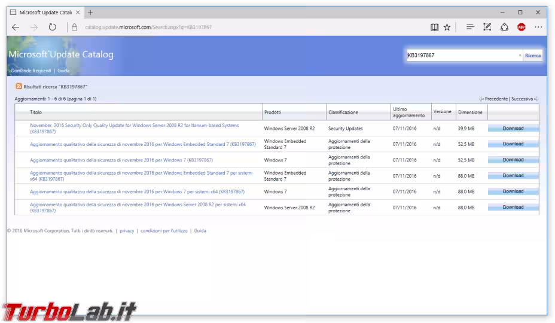Click '39,9 MB' size cell
The image size is (555, 323).
pos(466,129)
